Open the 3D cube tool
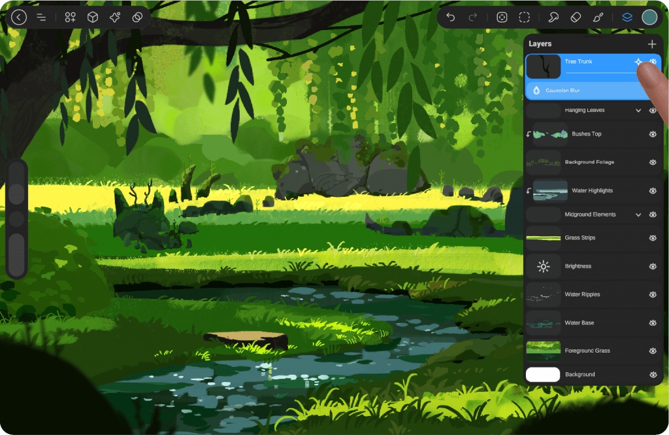Image resolution: width=669 pixels, height=435 pixels. [x=93, y=18]
